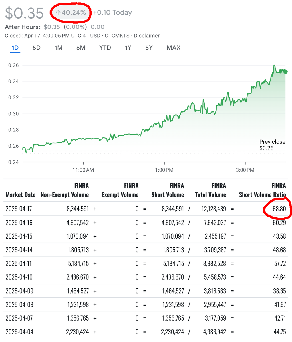Screen dimensions: 292x342
Task: Click the After Hours label
Action: pos(23,27)
